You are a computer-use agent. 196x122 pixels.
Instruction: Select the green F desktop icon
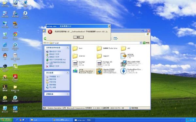(15, 67)
